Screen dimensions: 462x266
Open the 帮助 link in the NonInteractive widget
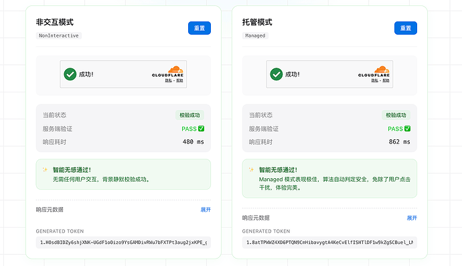179,80
